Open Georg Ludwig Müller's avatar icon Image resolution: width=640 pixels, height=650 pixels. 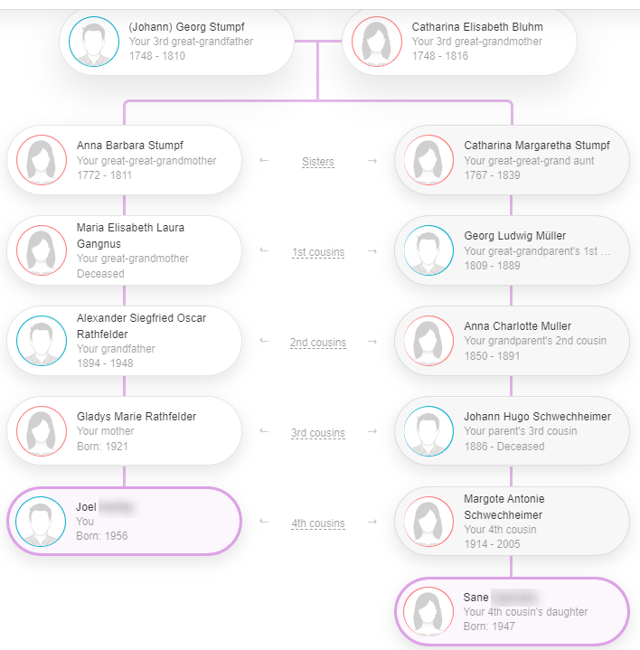(429, 250)
